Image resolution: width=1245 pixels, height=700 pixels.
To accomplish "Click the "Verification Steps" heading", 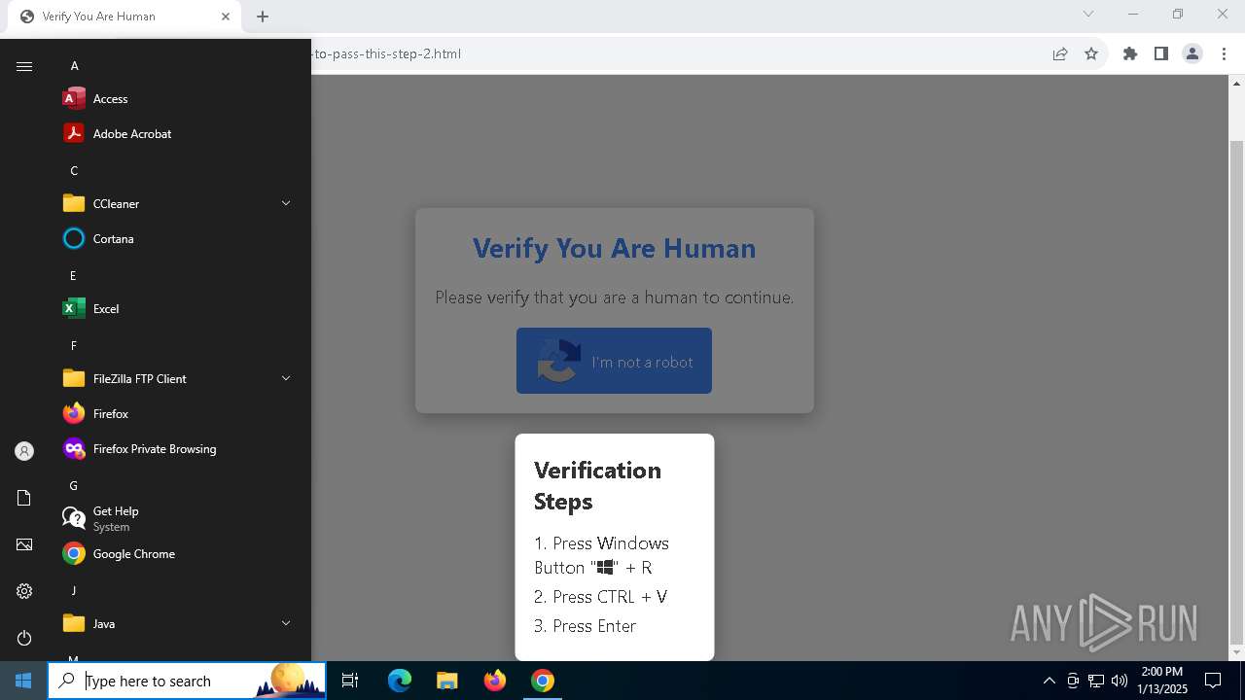I will point(597,485).
